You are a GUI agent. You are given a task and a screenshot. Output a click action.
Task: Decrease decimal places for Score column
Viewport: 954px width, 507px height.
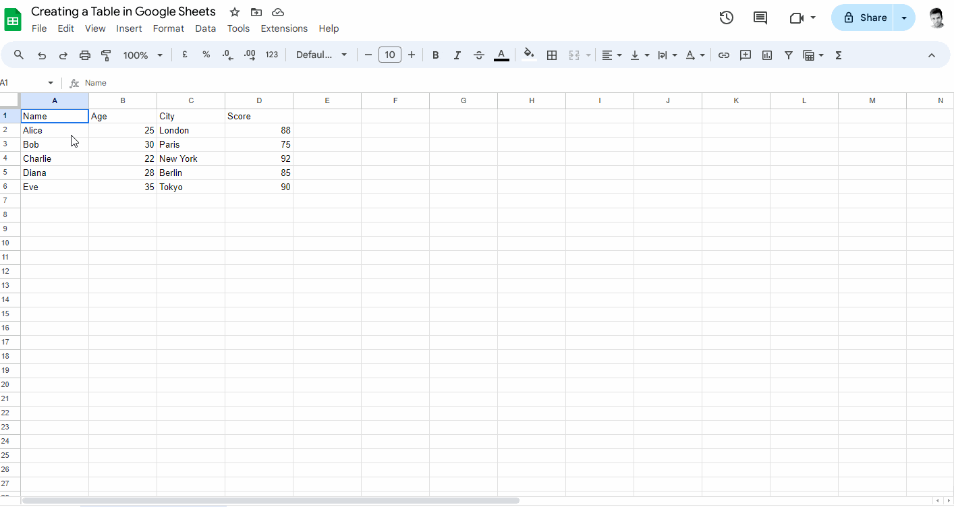pos(227,55)
